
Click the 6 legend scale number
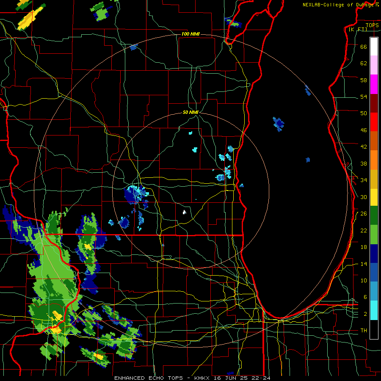[x=365, y=297]
